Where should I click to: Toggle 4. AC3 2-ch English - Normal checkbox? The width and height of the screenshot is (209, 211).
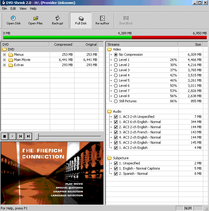click(x=116, y=137)
